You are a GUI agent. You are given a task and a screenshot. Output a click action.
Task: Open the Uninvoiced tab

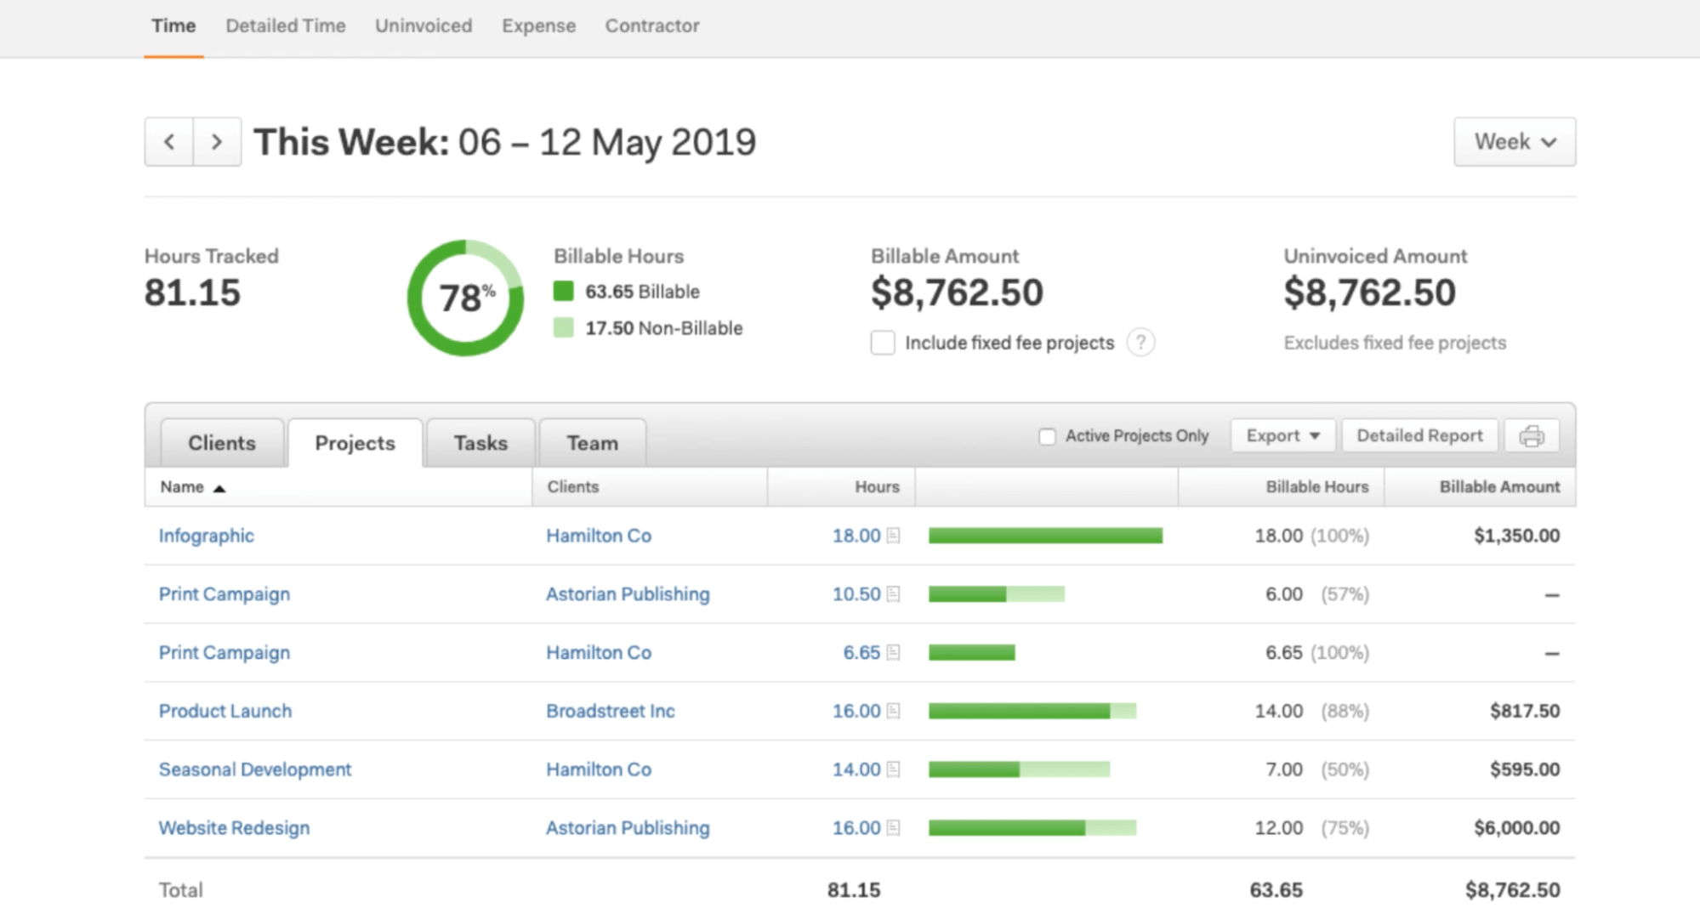(424, 26)
